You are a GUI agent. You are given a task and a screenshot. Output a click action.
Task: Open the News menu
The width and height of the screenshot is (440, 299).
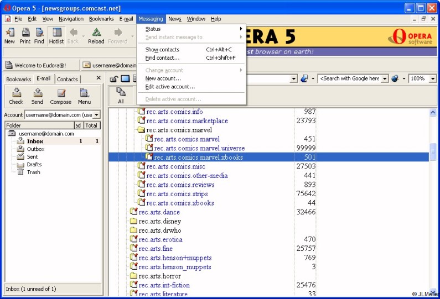[175, 19]
